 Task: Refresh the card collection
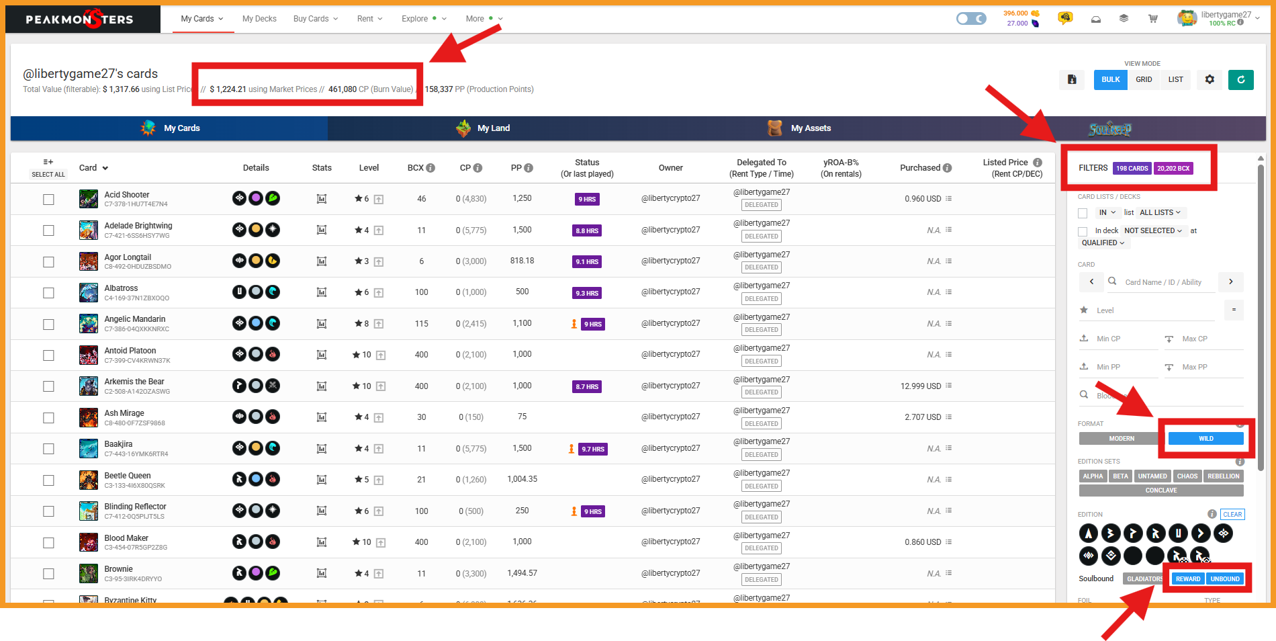[x=1241, y=79]
